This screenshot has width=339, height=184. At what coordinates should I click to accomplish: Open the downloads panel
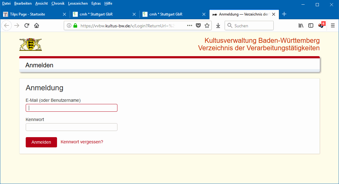[218, 26]
